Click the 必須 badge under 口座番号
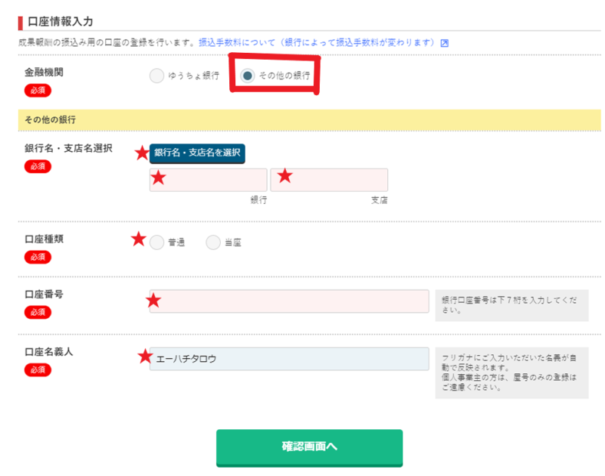The height and width of the screenshot is (476, 605). click(38, 312)
